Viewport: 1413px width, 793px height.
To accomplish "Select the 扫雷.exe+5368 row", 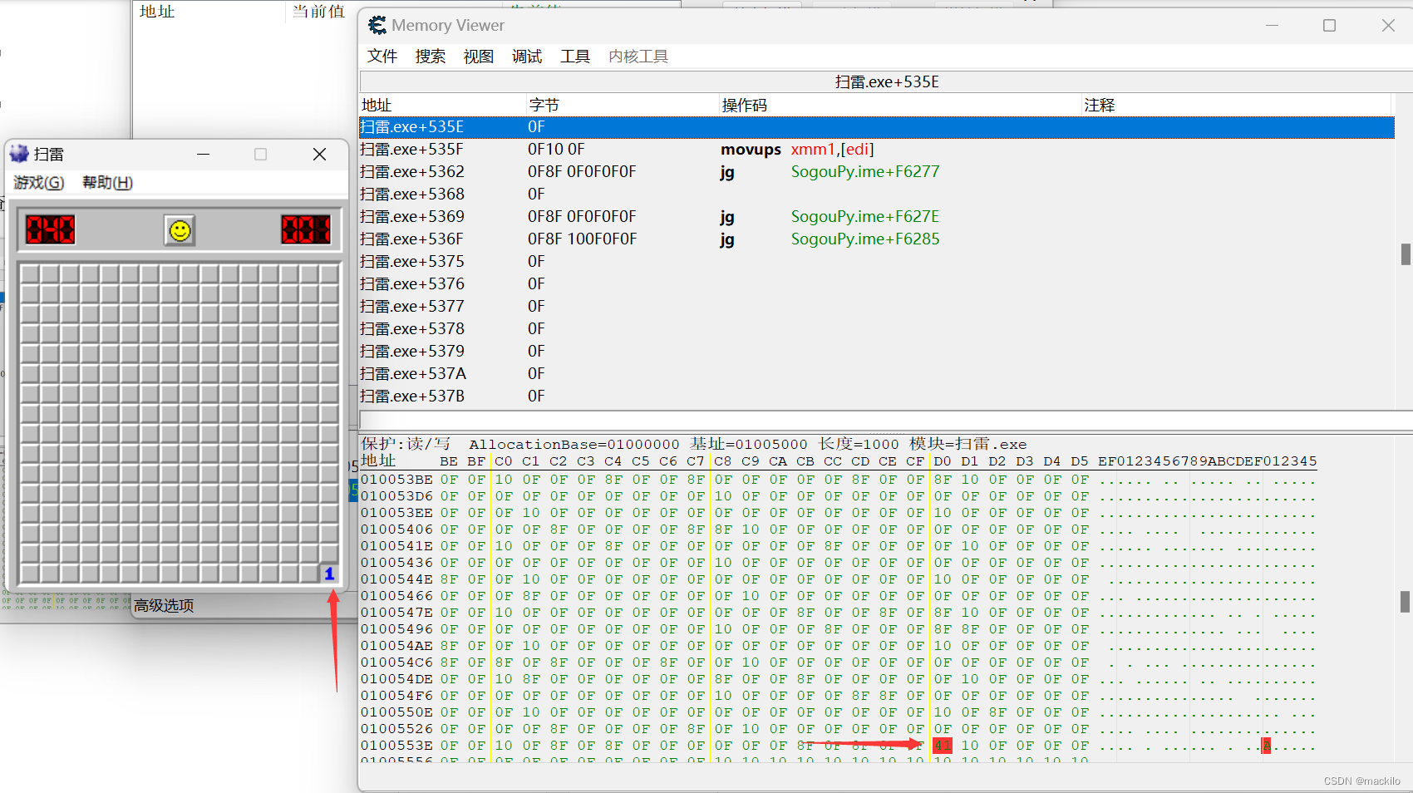I will (877, 195).
